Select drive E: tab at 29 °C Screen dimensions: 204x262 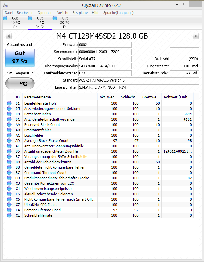pos(65,23)
